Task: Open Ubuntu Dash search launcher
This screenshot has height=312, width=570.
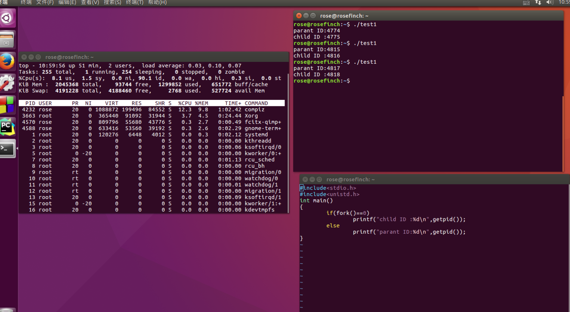Action: coord(7,18)
